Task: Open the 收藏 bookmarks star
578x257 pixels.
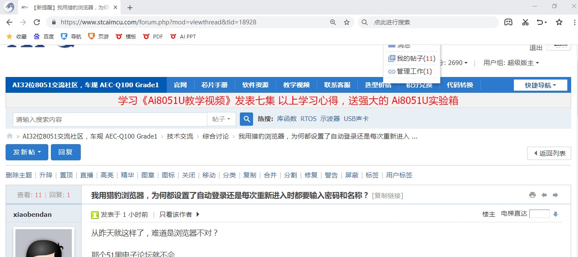Action: 16,37
